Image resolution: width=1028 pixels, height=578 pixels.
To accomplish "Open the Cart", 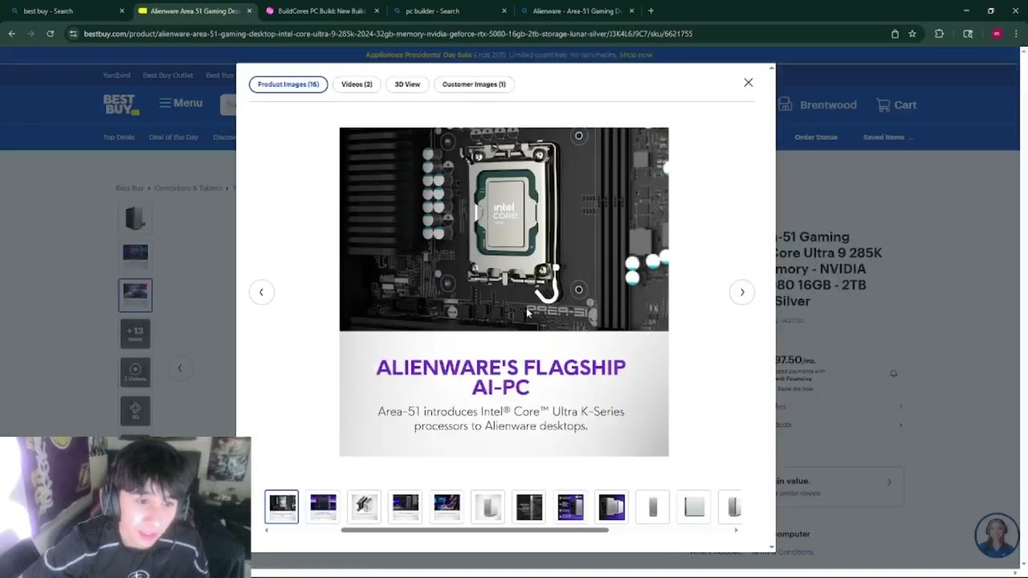I will click(x=897, y=105).
